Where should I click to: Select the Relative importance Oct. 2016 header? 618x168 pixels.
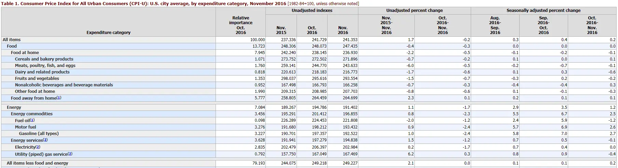[241, 25]
